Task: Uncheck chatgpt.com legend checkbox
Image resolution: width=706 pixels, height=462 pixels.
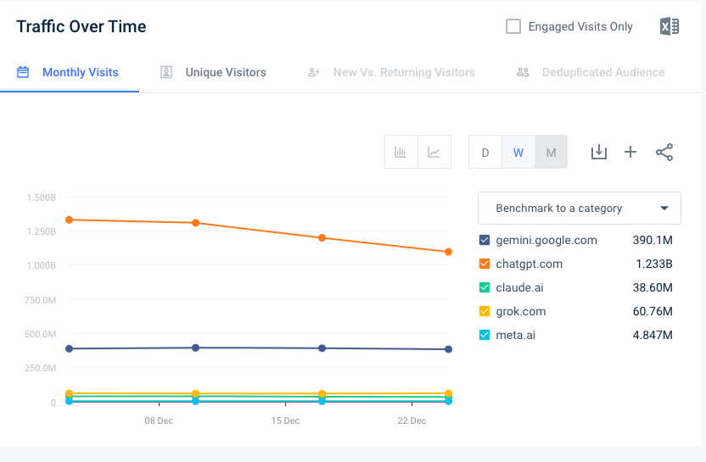Action: pos(485,264)
